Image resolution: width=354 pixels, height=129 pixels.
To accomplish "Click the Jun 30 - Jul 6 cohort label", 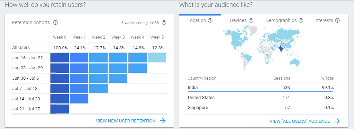I will pos(25,78).
